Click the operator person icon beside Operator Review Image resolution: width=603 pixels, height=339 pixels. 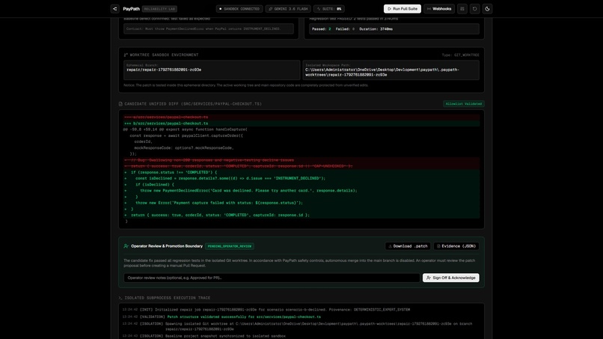126,246
